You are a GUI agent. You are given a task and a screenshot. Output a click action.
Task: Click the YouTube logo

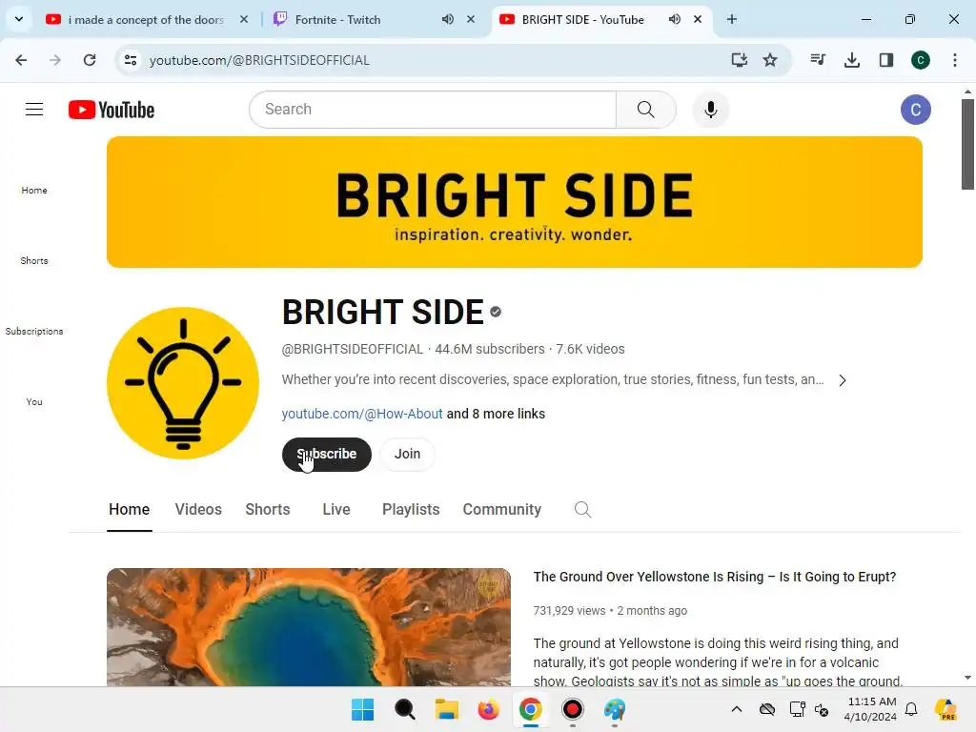[112, 110]
